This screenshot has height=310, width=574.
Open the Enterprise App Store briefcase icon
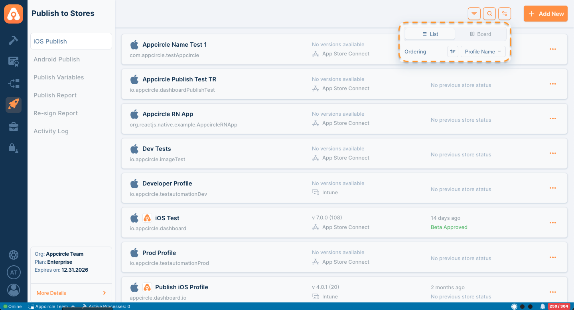click(x=14, y=127)
